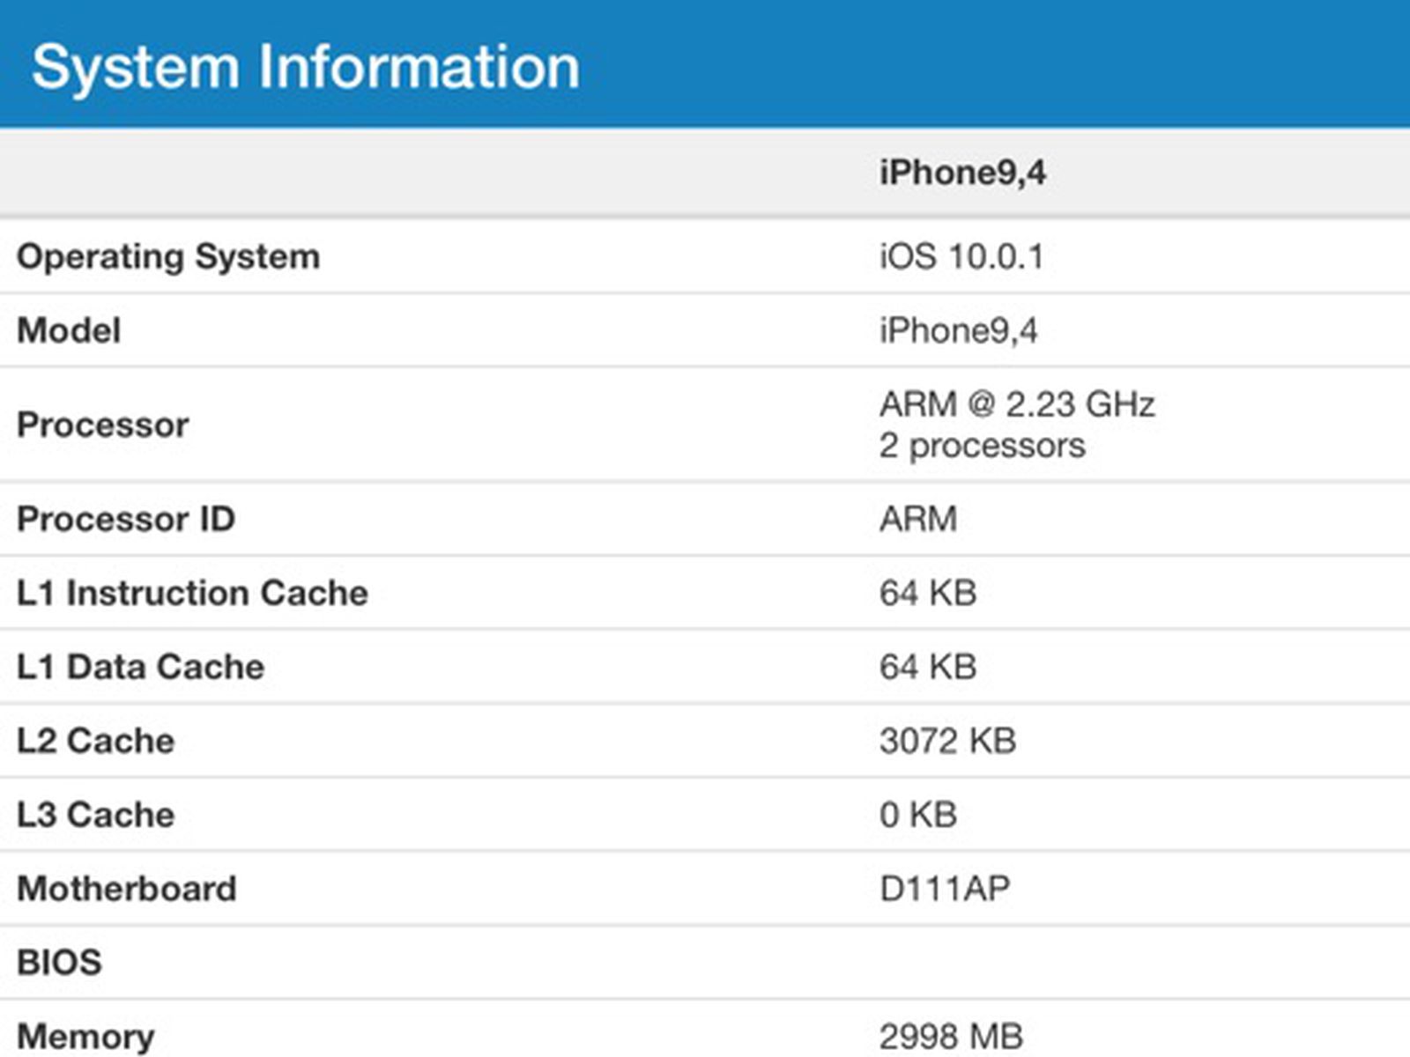Select the 3072 KB value
This screenshot has height=1057, width=1410.
coord(947,742)
